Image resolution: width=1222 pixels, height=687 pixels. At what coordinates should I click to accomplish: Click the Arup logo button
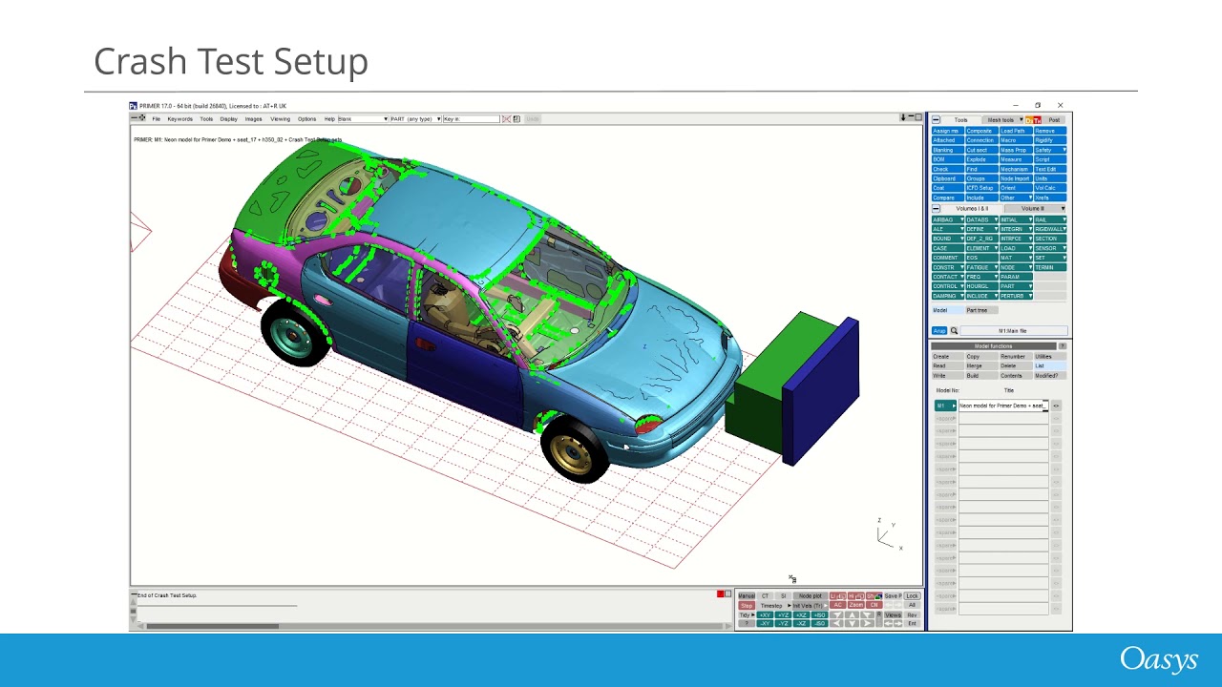[x=938, y=331]
